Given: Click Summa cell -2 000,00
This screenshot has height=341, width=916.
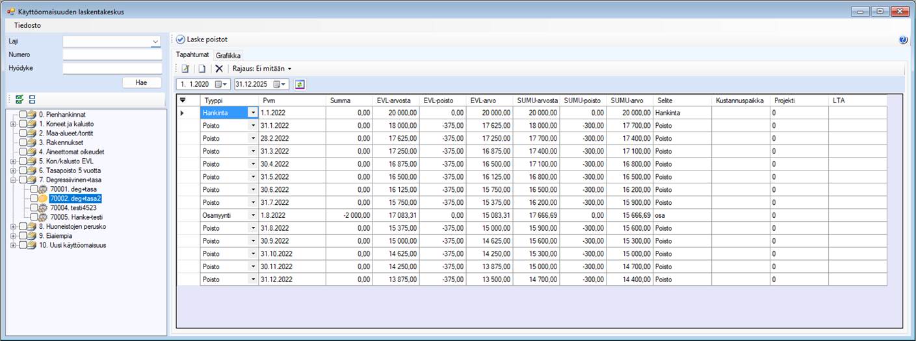Looking at the screenshot, I should (349, 215).
